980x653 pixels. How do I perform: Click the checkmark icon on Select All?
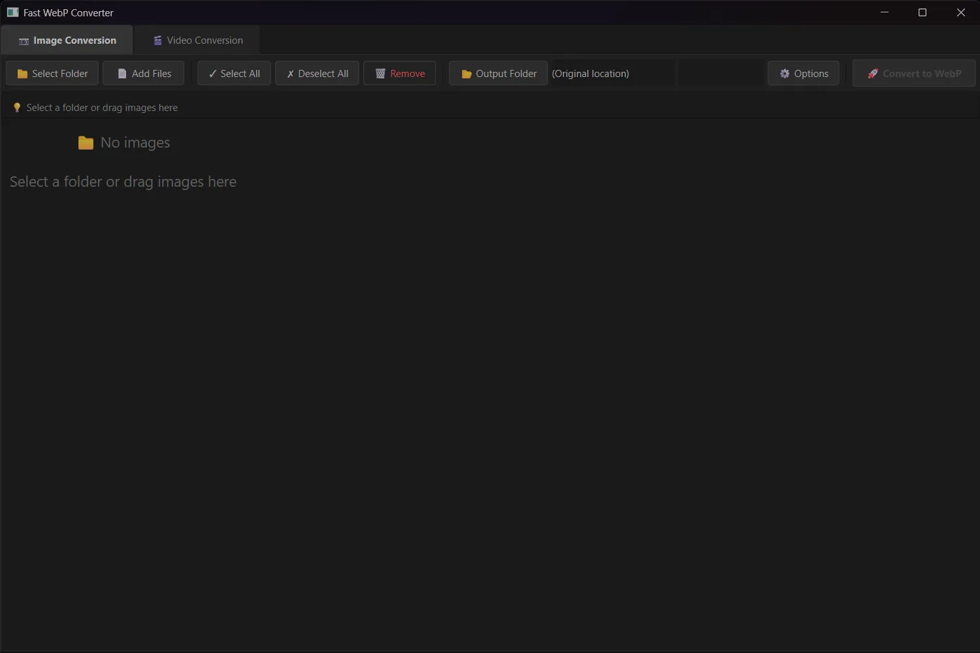point(212,73)
